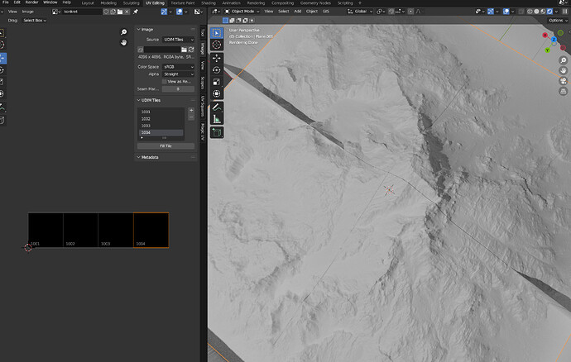Open the Source UDIM Tiles dropdown
571x362 pixels.
pyautogui.click(x=178, y=40)
